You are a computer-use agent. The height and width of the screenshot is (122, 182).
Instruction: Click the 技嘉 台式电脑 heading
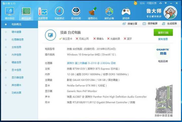pos(71,33)
